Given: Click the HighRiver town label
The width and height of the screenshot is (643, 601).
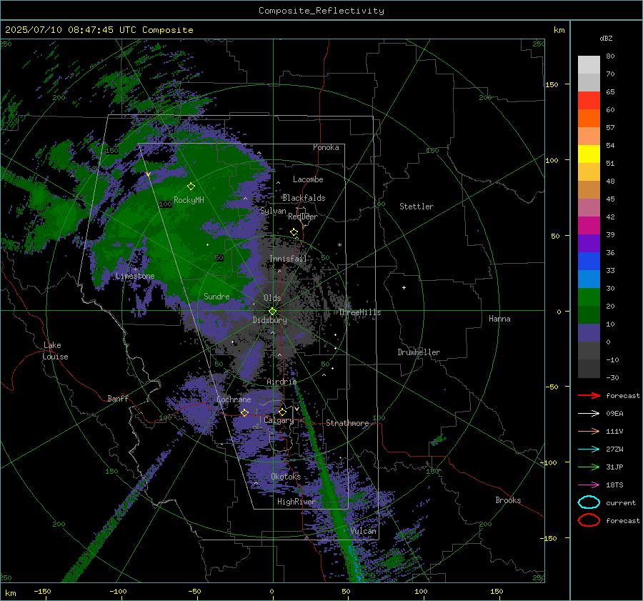Looking at the screenshot, I should [x=296, y=502].
